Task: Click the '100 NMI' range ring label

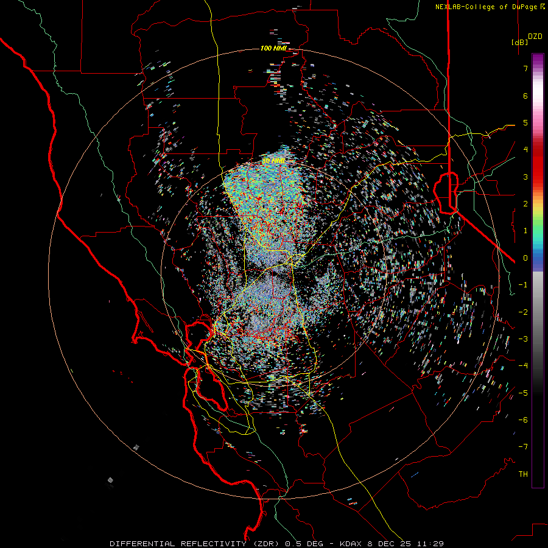Action: (273, 48)
